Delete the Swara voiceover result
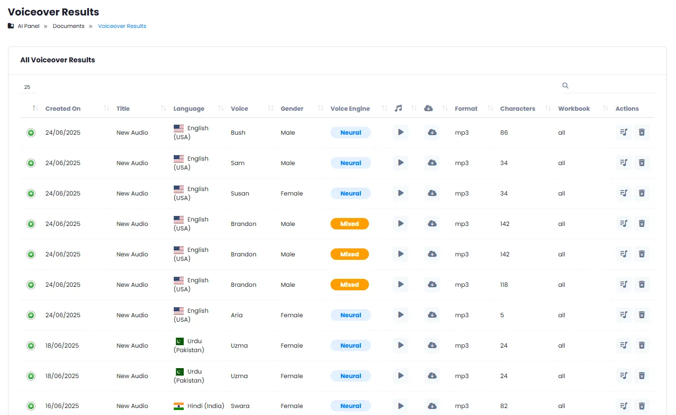This screenshot has width=676, height=415. coord(642,406)
